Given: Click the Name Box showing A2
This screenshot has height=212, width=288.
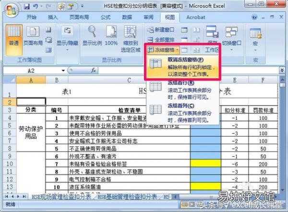Looking at the screenshot, I should coord(32,71).
